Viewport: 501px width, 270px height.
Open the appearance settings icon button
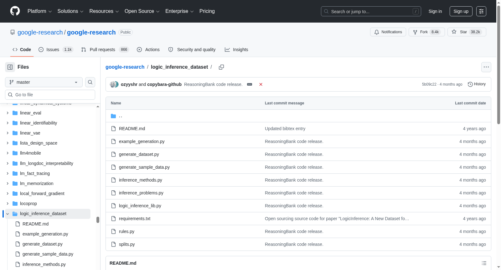481,11
